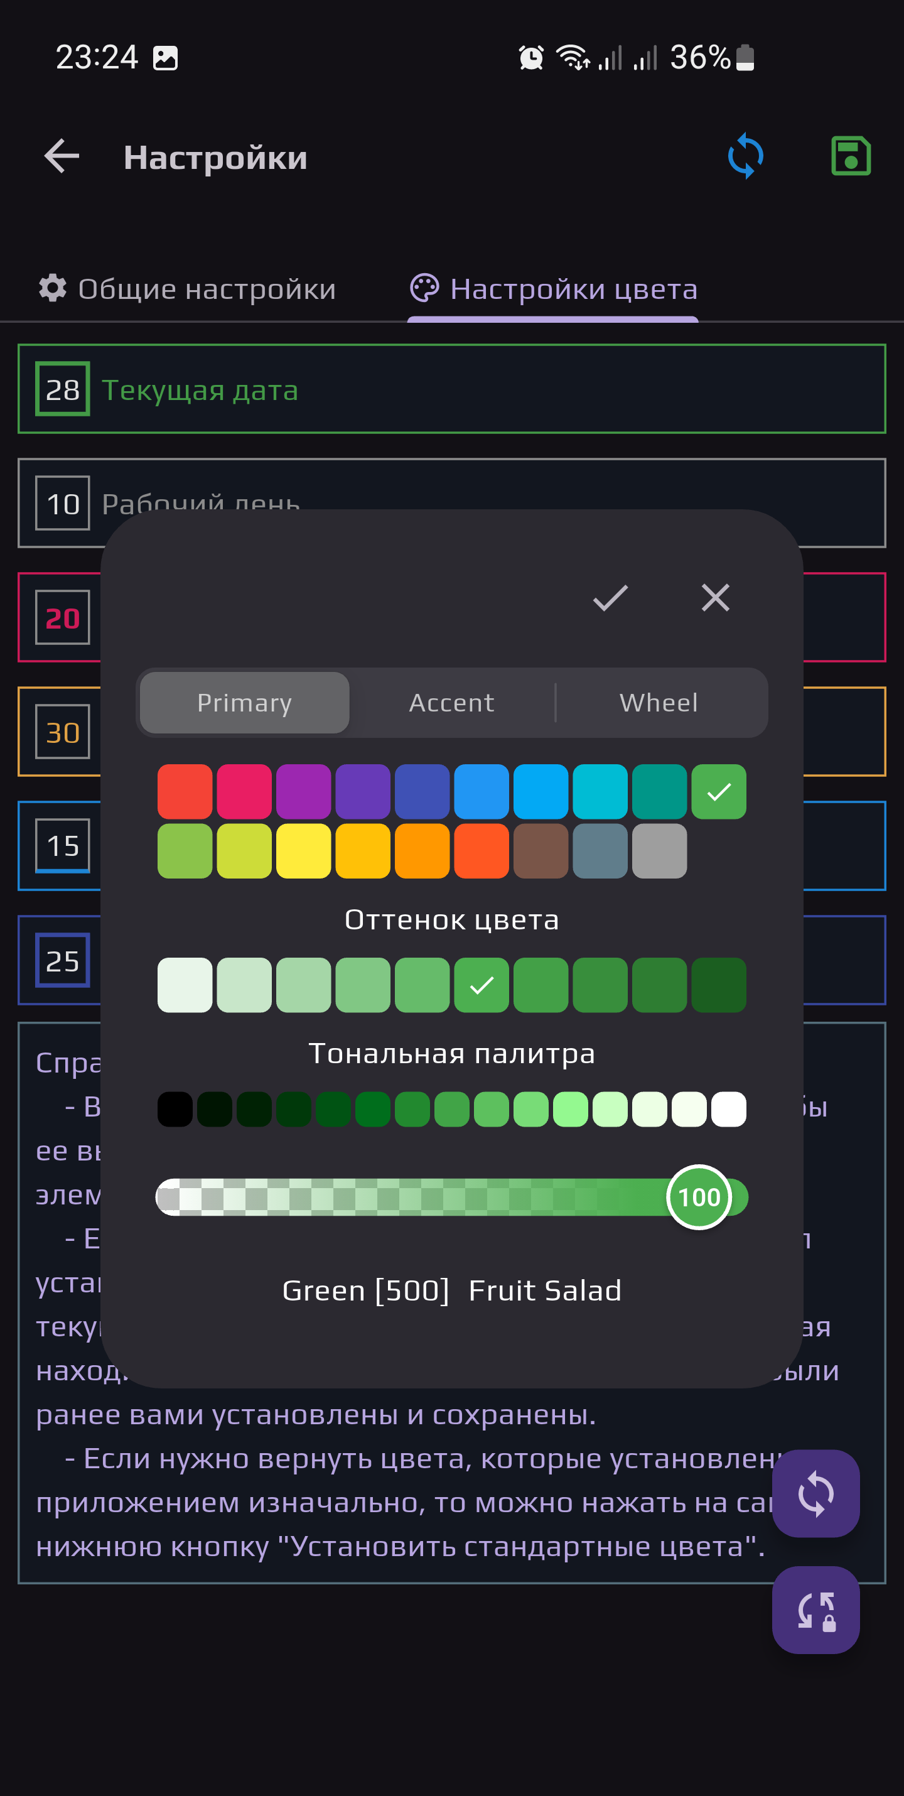Choose the black tonal palette swatch
Screen dimensions: 904x1796
point(175,1109)
